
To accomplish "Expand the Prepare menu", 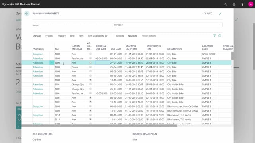I will (62, 36).
